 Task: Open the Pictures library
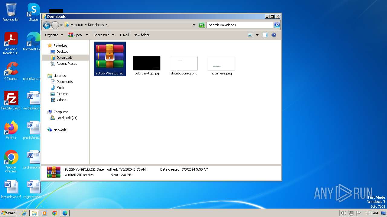point(62,94)
